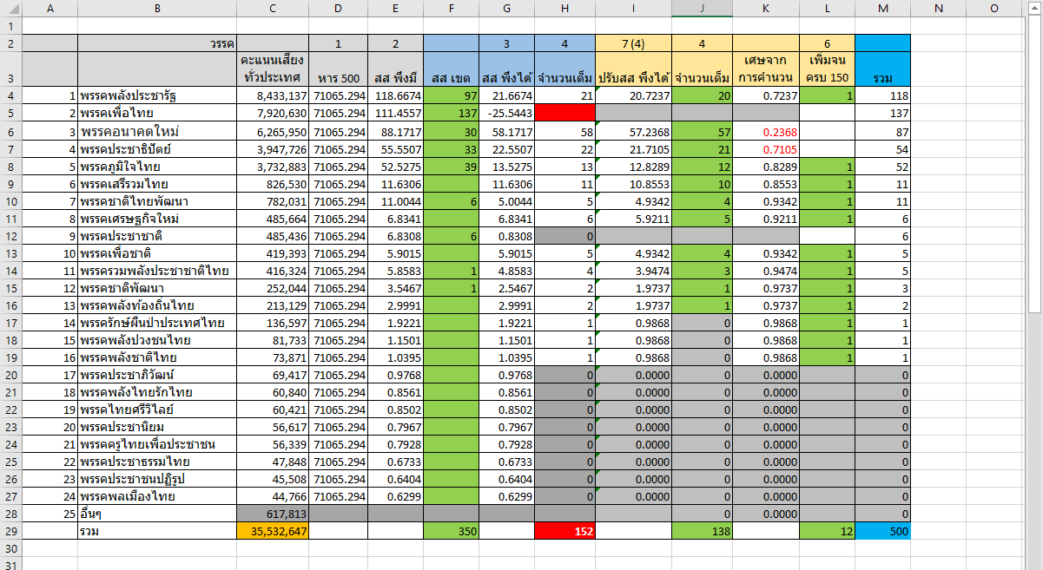Click the vertical scrollbar up arrow
Image resolution: width=1043 pixels, height=570 pixels.
(1034, 9)
